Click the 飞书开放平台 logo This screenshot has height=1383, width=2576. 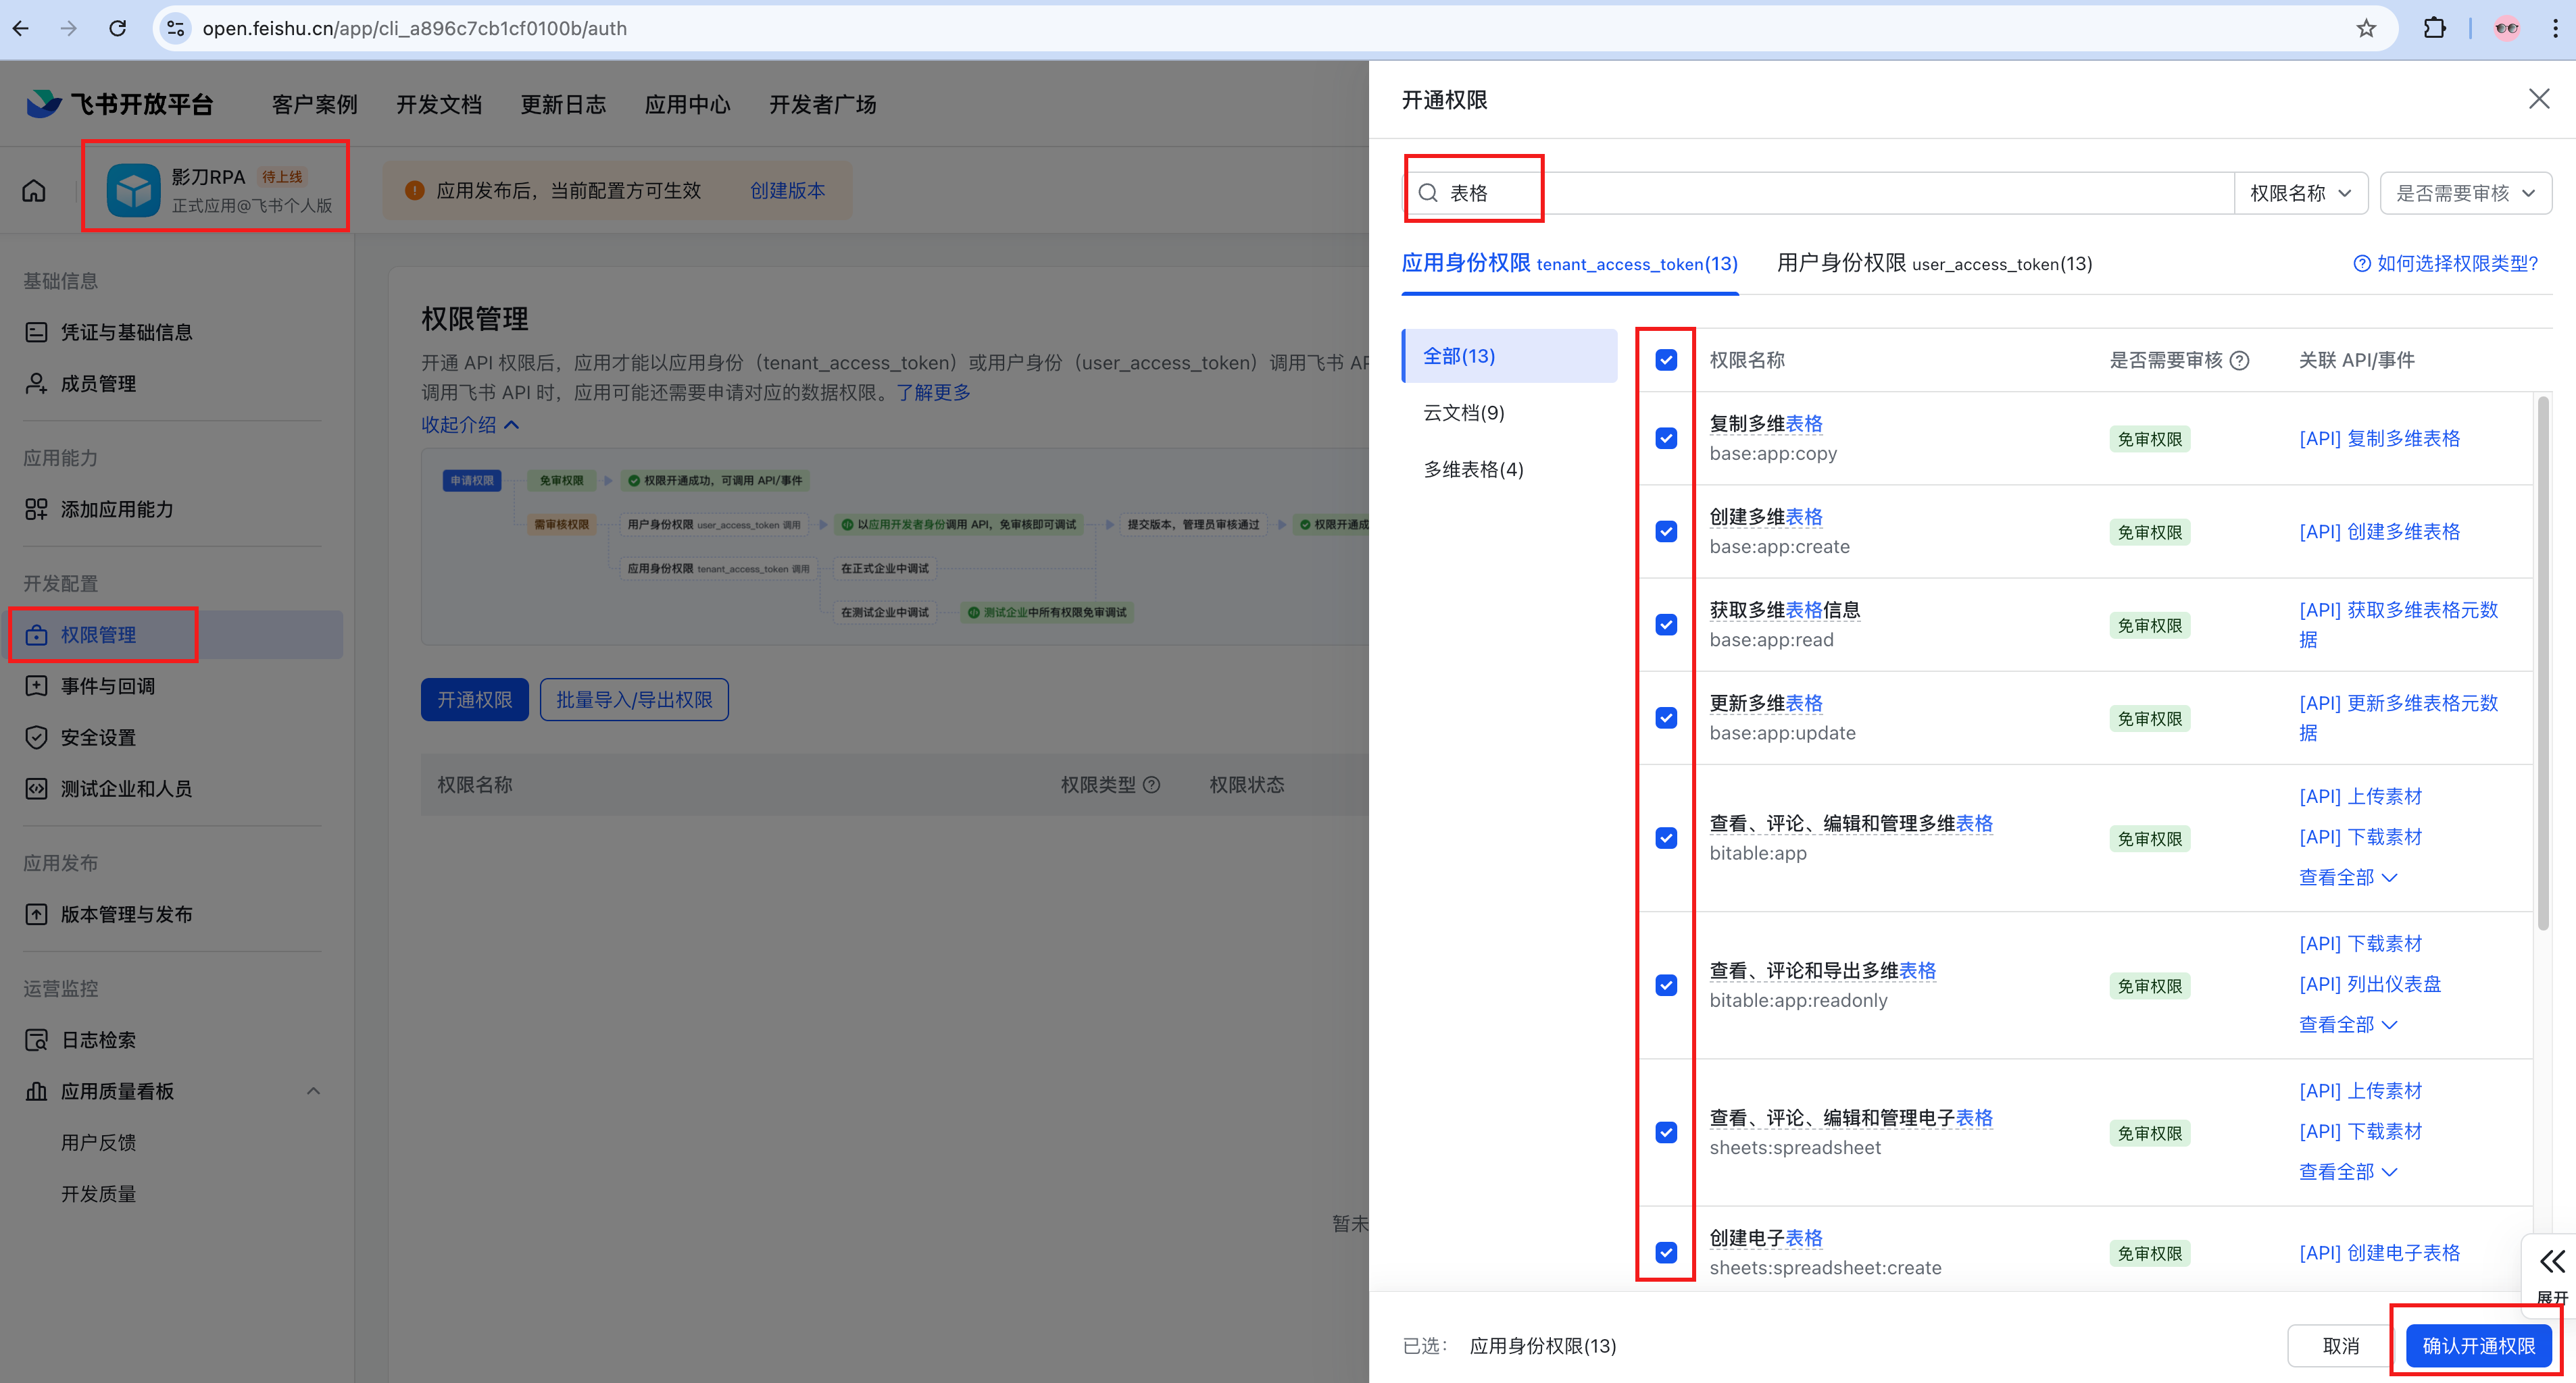[x=120, y=104]
